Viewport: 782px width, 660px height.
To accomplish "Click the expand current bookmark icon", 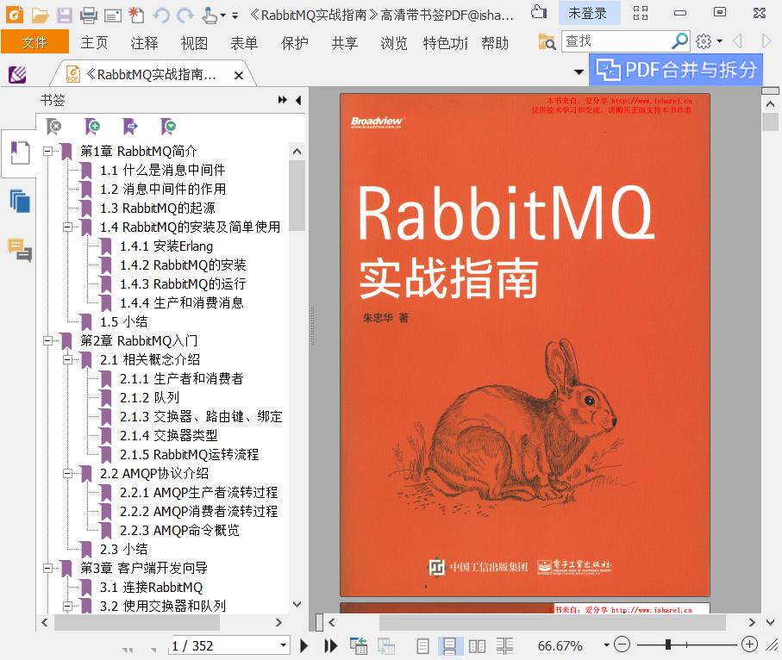I will pyautogui.click(x=129, y=127).
